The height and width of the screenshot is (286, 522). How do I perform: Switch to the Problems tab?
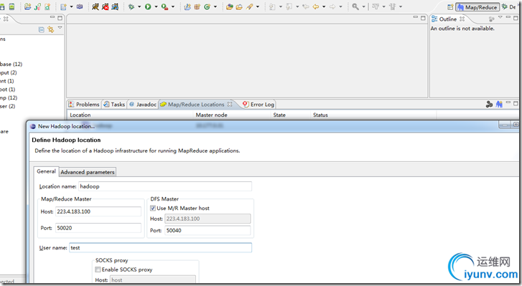tap(84, 105)
